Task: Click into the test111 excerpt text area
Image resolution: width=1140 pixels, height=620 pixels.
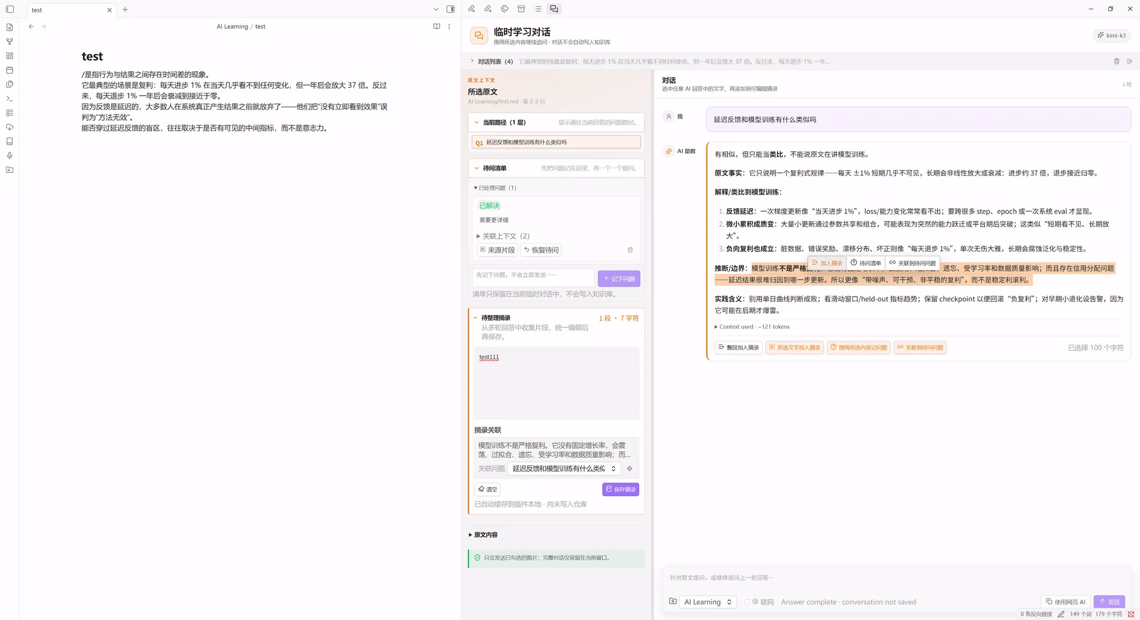Action: click(x=557, y=383)
